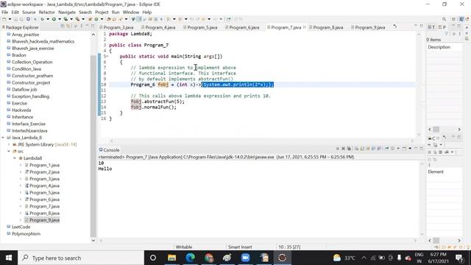Open the Navigate menu
This screenshot has height=265, width=471.
pos(67,13)
